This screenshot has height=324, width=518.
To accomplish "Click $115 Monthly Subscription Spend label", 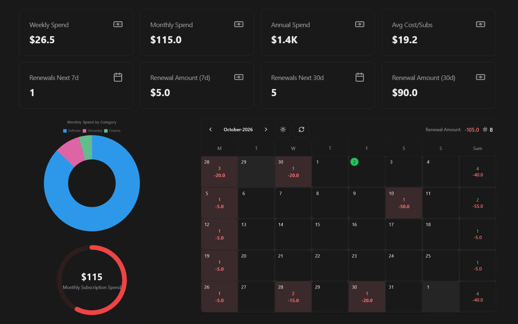I will 92,280.
